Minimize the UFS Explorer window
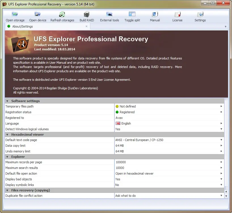Image resolution: width=232 pixels, height=213 pixels. pyautogui.click(x=205, y=3)
